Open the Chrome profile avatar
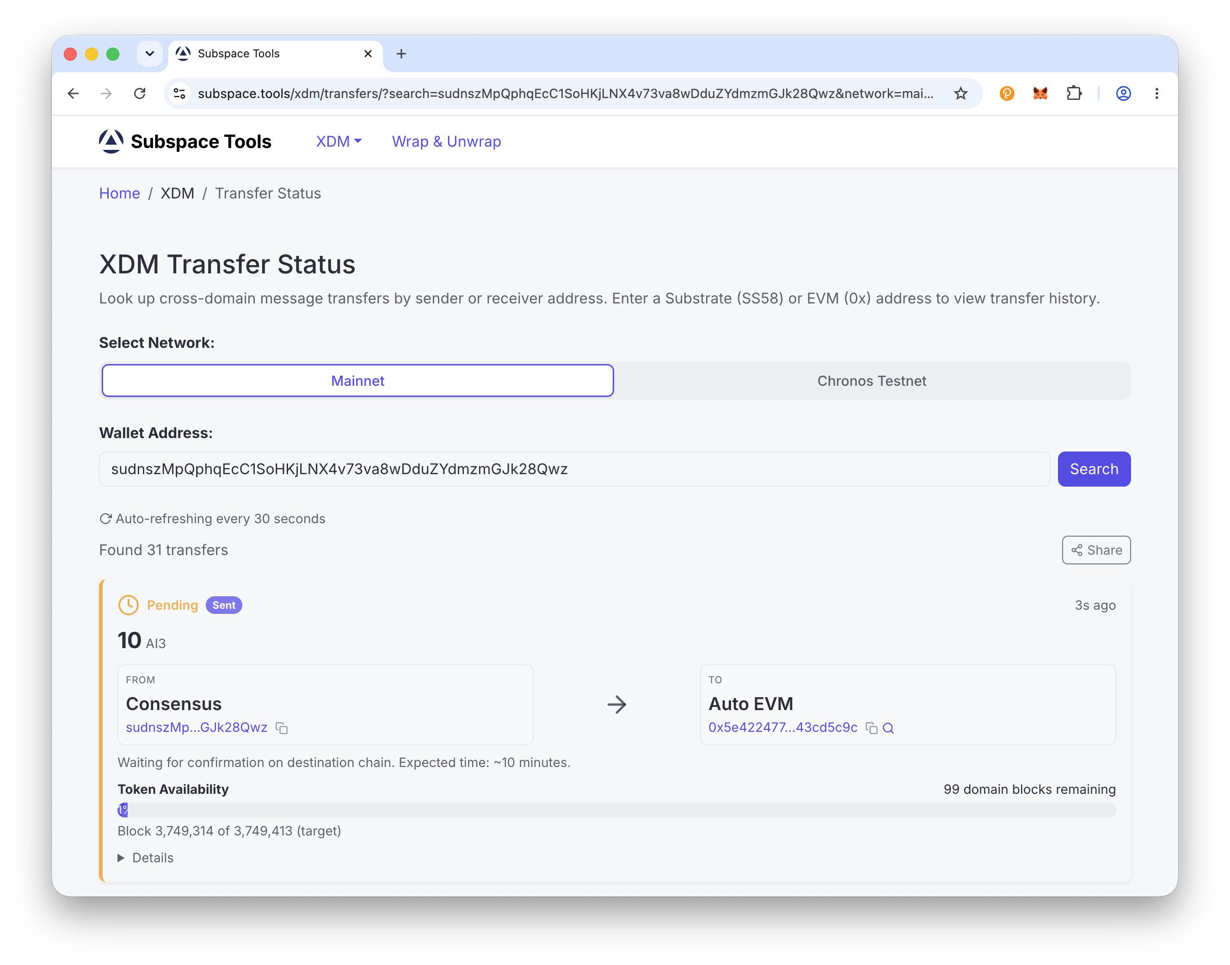Image resolution: width=1230 pixels, height=965 pixels. point(1123,93)
